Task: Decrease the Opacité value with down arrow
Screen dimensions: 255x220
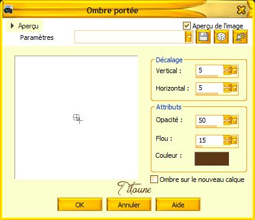Action: click(x=227, y=123)
